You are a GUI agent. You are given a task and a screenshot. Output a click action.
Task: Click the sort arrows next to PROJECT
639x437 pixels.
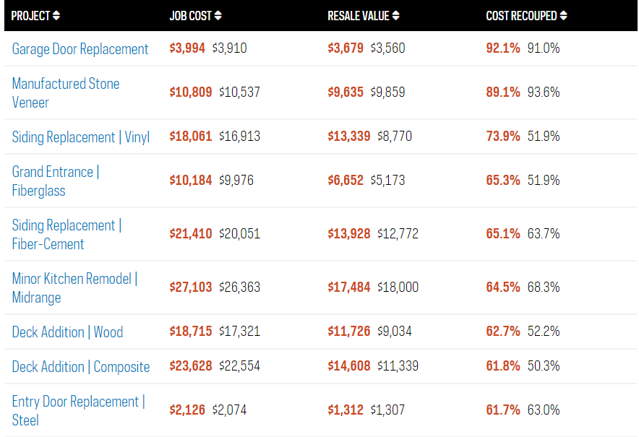(56, 15)
